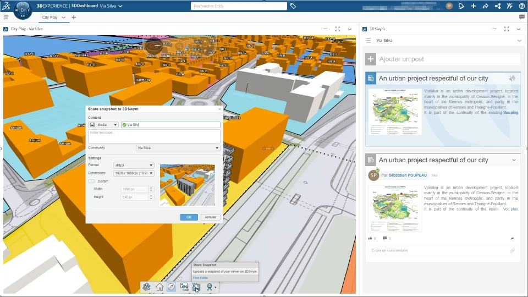
Task: Click the plus add-content icon in top bar
Action: (473, 6)
